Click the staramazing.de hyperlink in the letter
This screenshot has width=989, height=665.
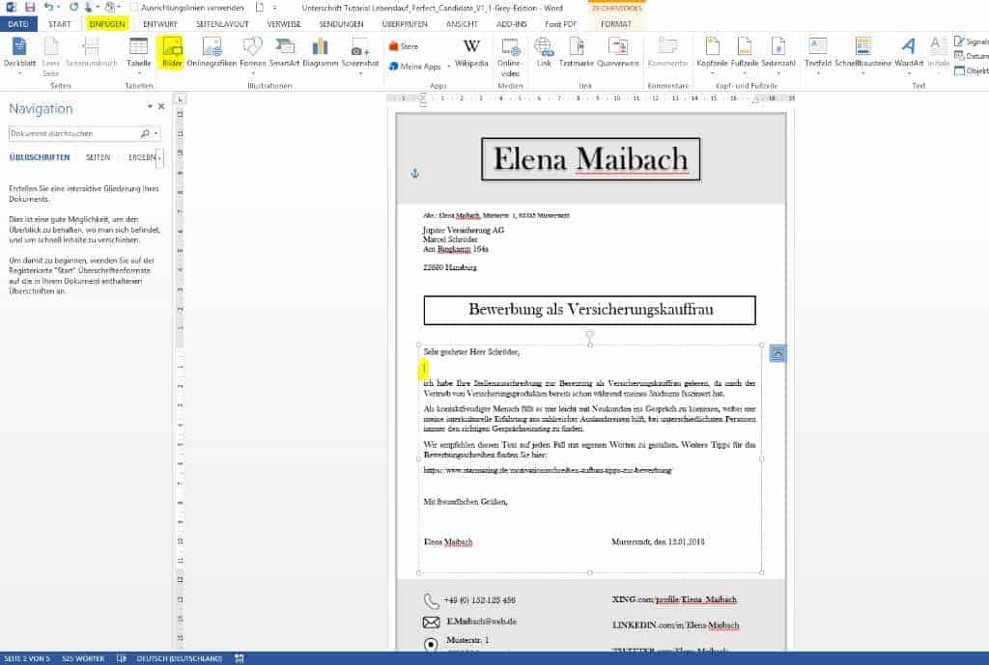[548, 470]
